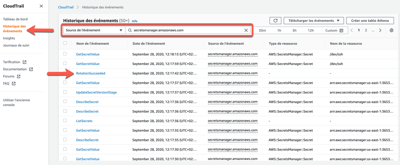Click event source in RotationSucceeded row
This screenshot has height=165, width=400.
(233, 73)
